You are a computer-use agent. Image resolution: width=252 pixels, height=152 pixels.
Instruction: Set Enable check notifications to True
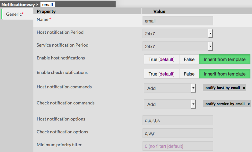[161, 74]
